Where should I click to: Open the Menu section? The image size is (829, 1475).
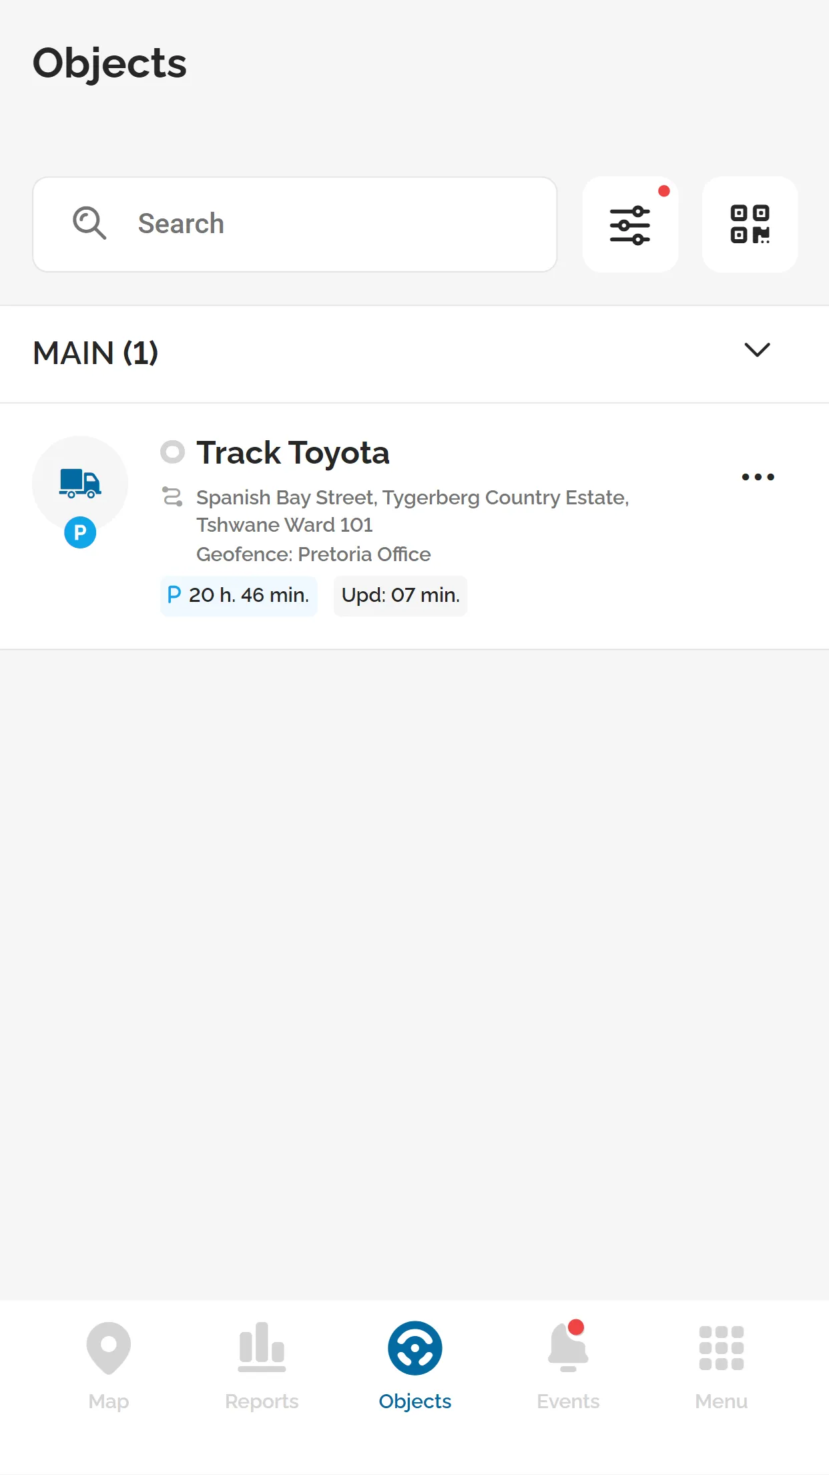[721, 1349]
